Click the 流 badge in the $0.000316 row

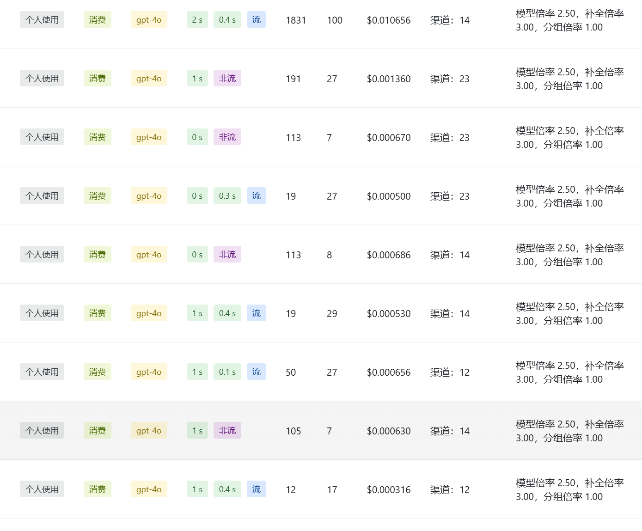(x=257, y=489)
